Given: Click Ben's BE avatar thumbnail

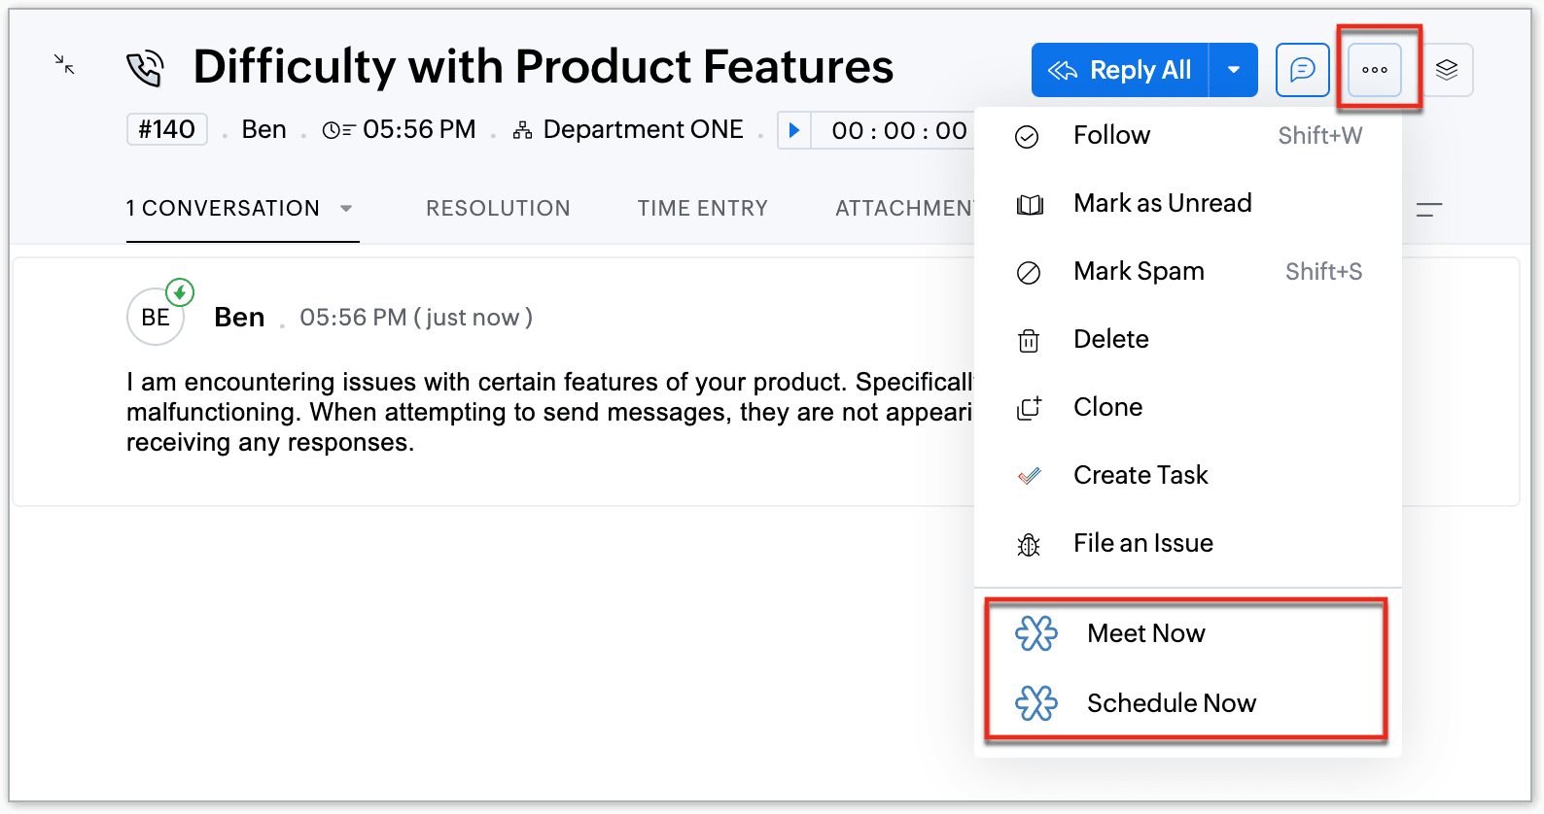Looking at the screenshot, I should click(156, 318).
